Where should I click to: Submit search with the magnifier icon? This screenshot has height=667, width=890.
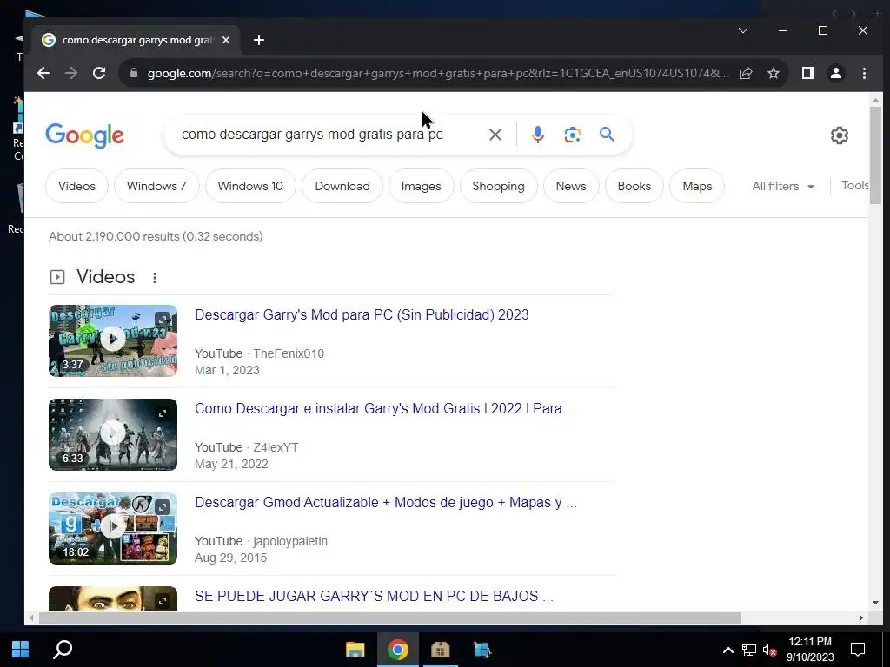tap(607, 135)
